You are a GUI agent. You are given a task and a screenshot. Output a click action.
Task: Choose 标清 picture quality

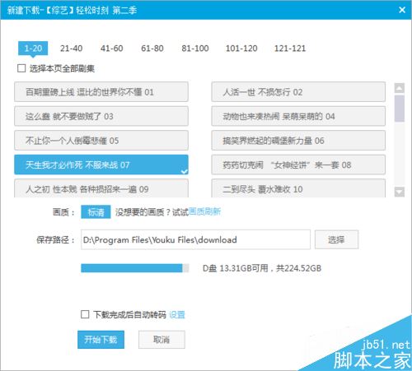point(96,212)
